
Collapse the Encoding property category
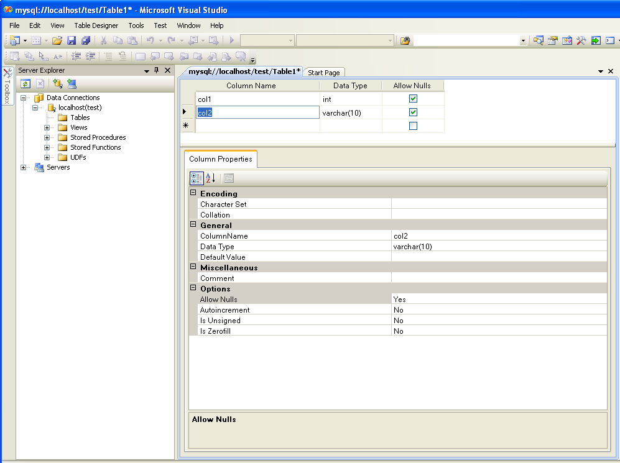(x=193, y=193)
